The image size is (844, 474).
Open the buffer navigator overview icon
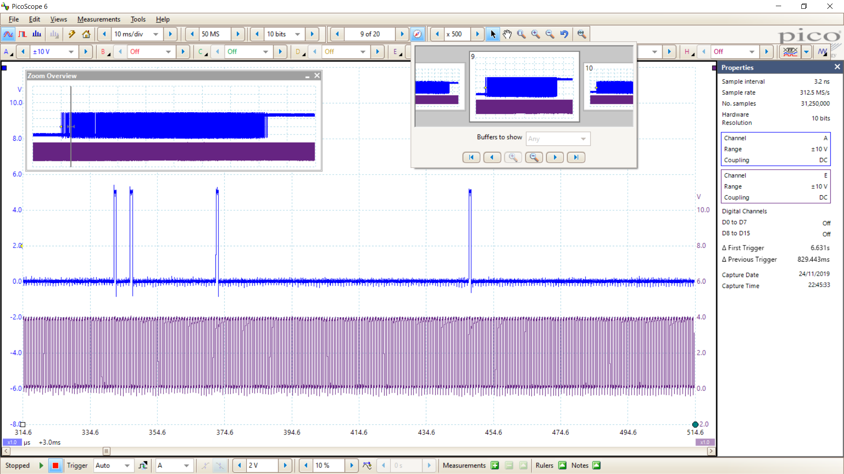417,34
